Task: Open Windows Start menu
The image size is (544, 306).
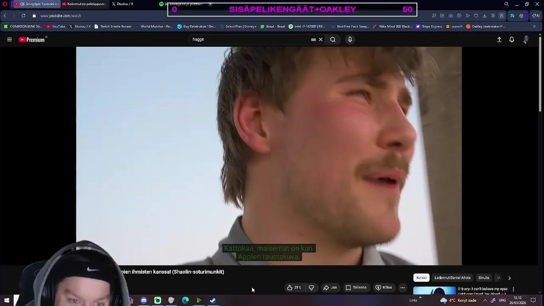Action: [6, 300]
